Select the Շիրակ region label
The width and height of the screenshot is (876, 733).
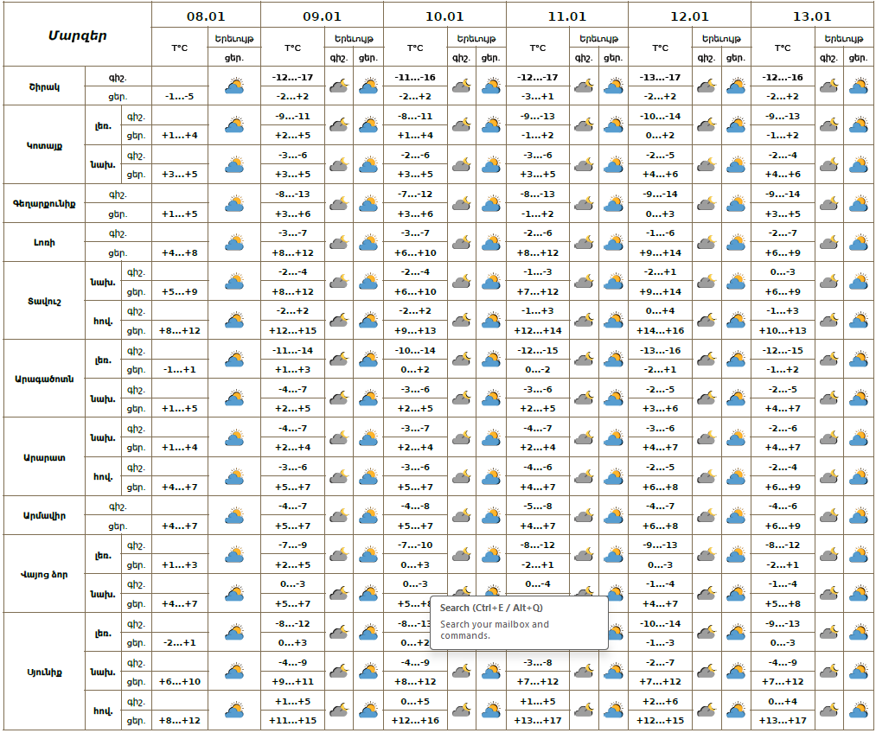(x=44, y=86)
